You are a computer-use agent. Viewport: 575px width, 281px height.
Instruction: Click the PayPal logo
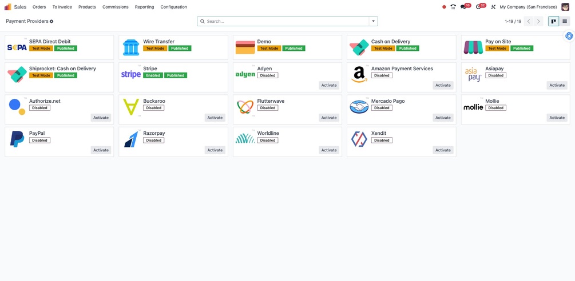pyautogui.click(x=17, y=139)
